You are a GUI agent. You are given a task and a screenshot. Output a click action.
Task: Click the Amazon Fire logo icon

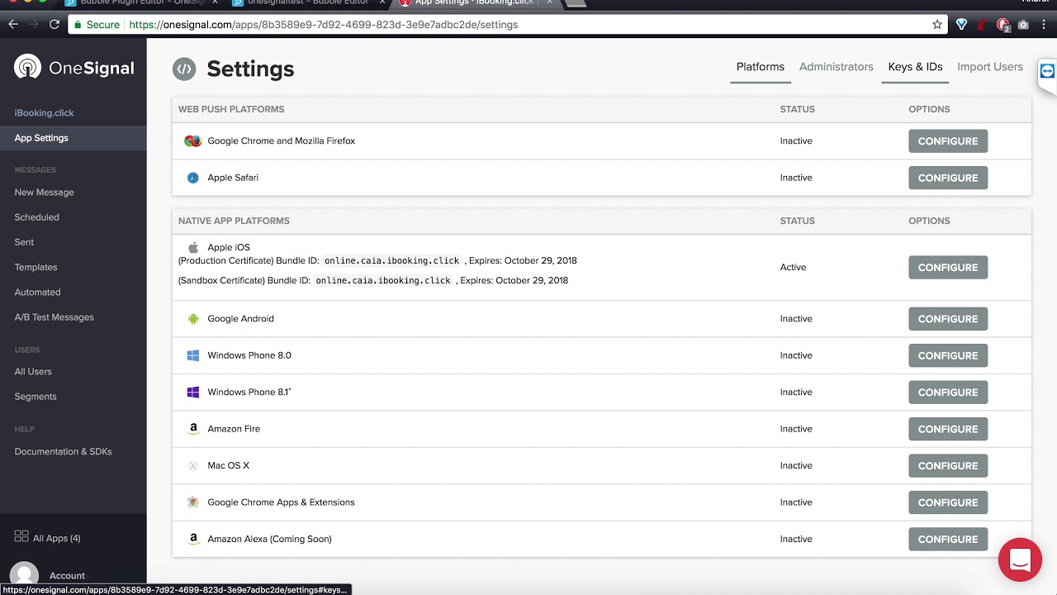[193, 429]
